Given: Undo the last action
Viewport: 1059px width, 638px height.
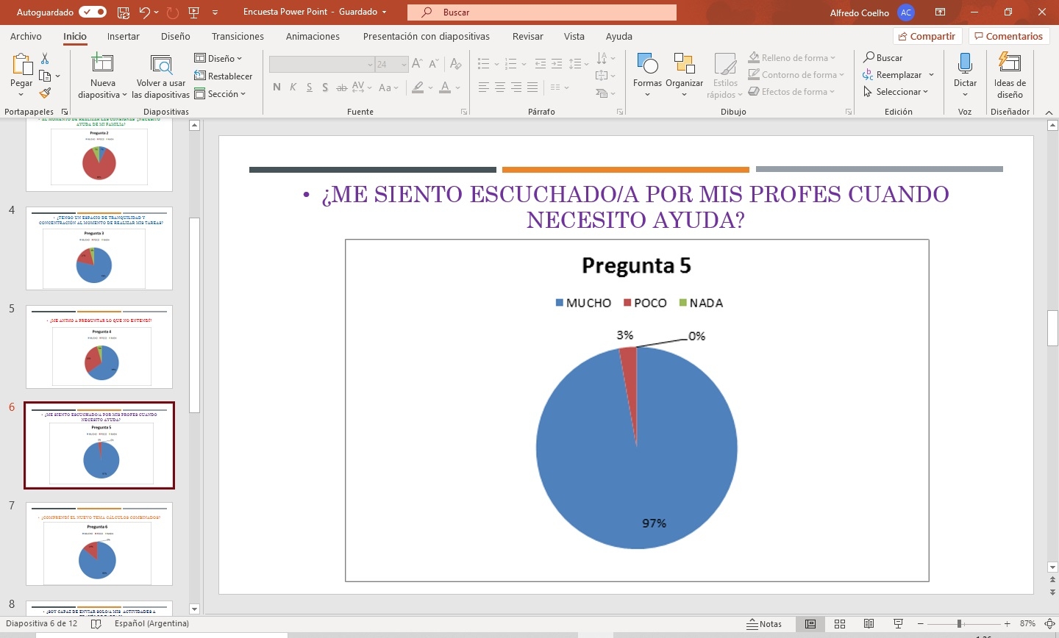Looking at the screenshot, I should coord(144,12).
